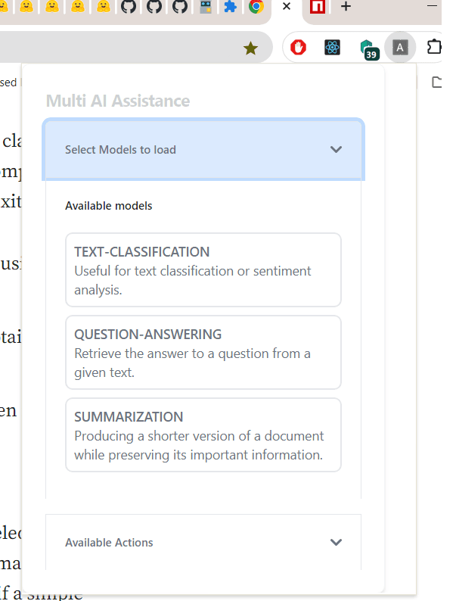456x601 pixels.
Task: Click the chevron beside 'Available Actions'
Action: pos(337,543)
